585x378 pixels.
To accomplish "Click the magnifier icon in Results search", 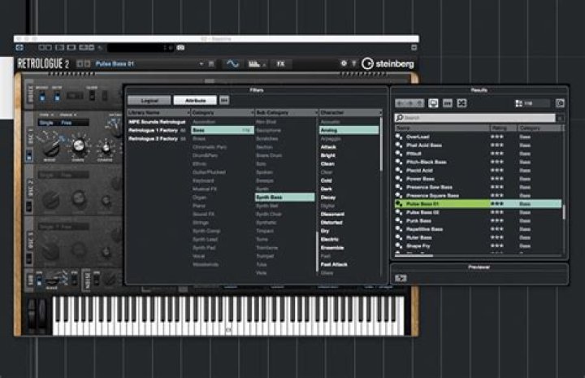I will [x=399, y=118].
